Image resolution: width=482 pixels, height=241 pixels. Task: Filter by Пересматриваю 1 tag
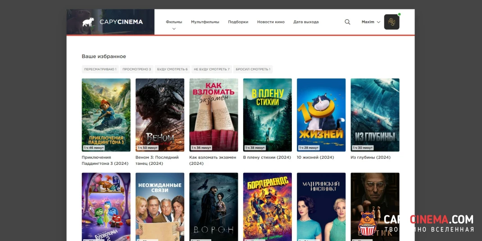[100, 69]
